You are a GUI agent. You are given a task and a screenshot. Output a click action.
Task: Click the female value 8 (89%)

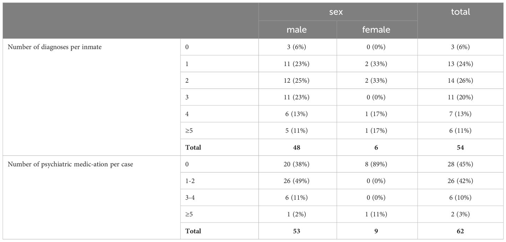click(x=376, y=164)
